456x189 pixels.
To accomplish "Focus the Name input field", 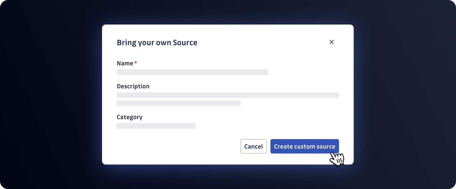I will [x=192, y=72].
